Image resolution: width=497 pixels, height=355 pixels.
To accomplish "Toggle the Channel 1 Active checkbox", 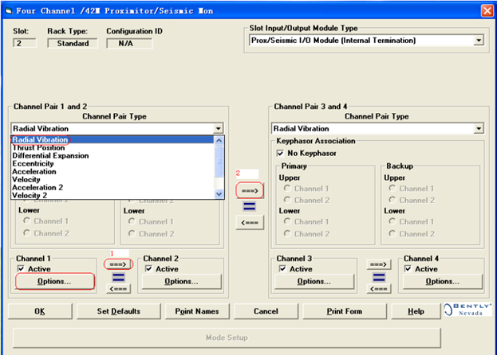I will coord(22,269).
